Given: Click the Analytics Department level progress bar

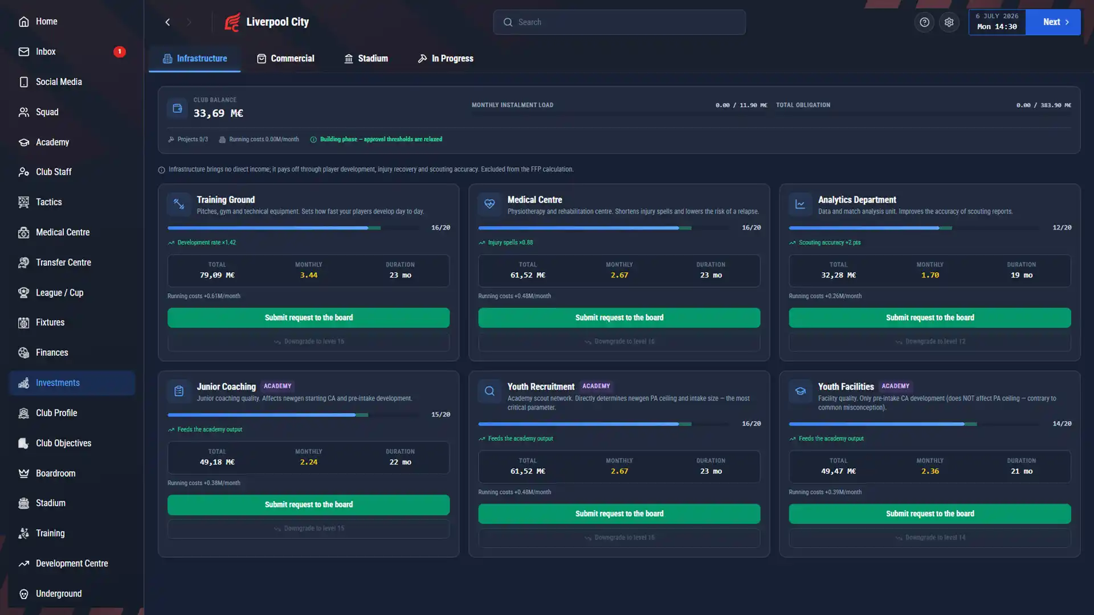Looking at the screenshot, I should (913, 228).
